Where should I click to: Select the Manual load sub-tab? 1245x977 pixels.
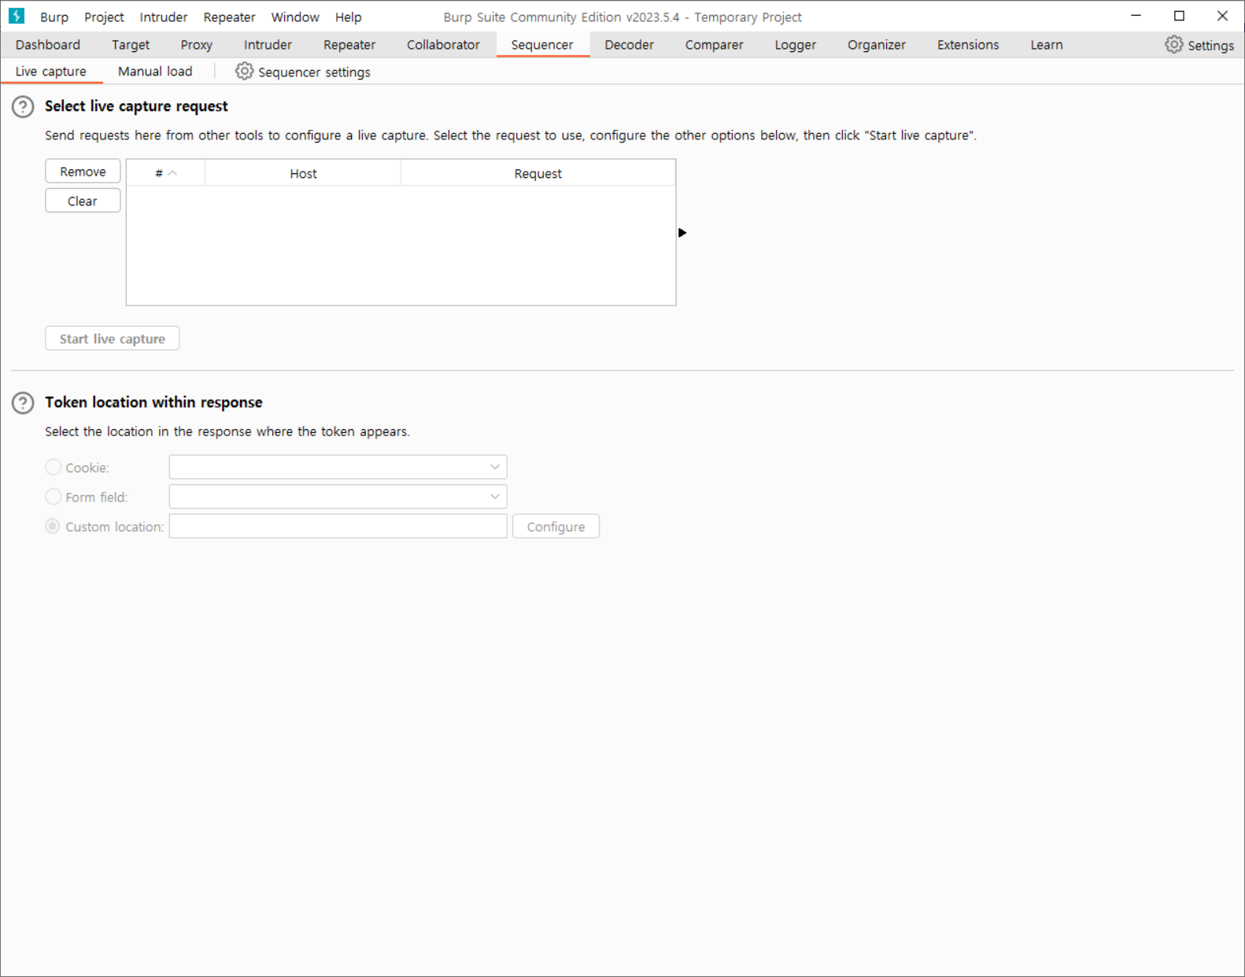(x=155, y=72)
